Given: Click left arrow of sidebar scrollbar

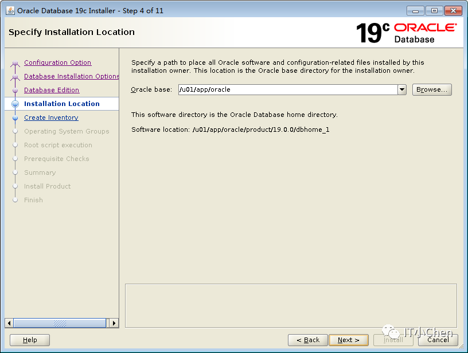Looking at the screenshot, I should (x=9, y=323).
